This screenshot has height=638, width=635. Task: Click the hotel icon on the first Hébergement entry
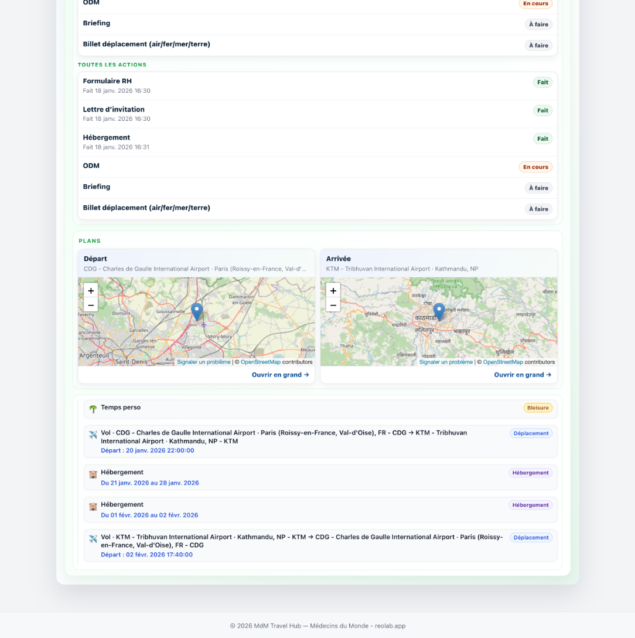pyautogui.click(x=93, y=474)
